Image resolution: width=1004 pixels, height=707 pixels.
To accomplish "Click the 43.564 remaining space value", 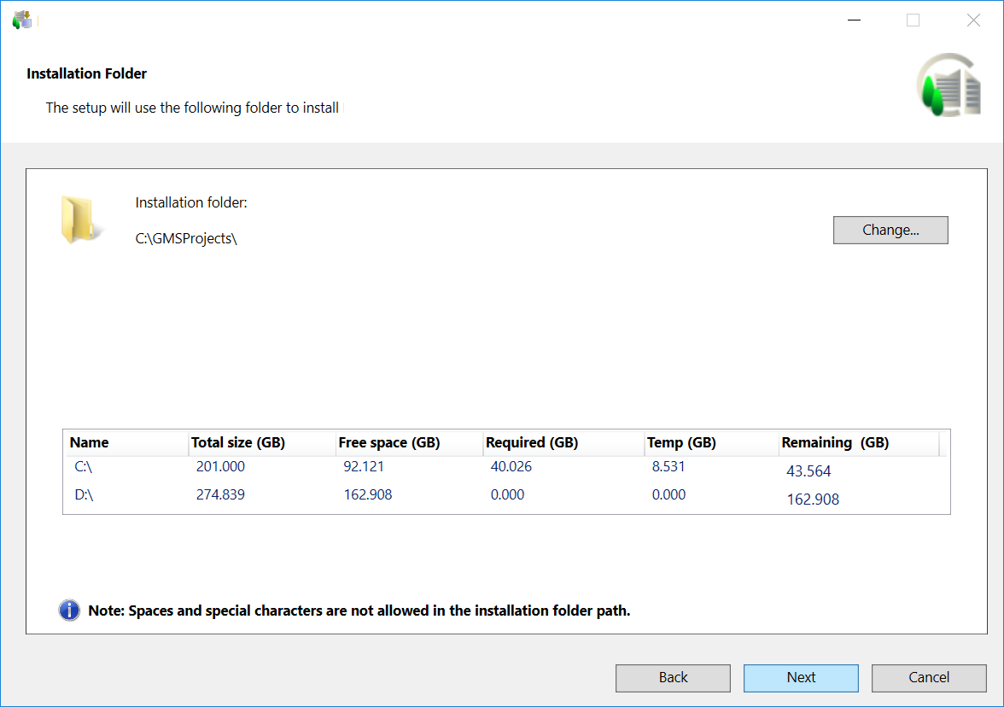I will tap(808, 471).
